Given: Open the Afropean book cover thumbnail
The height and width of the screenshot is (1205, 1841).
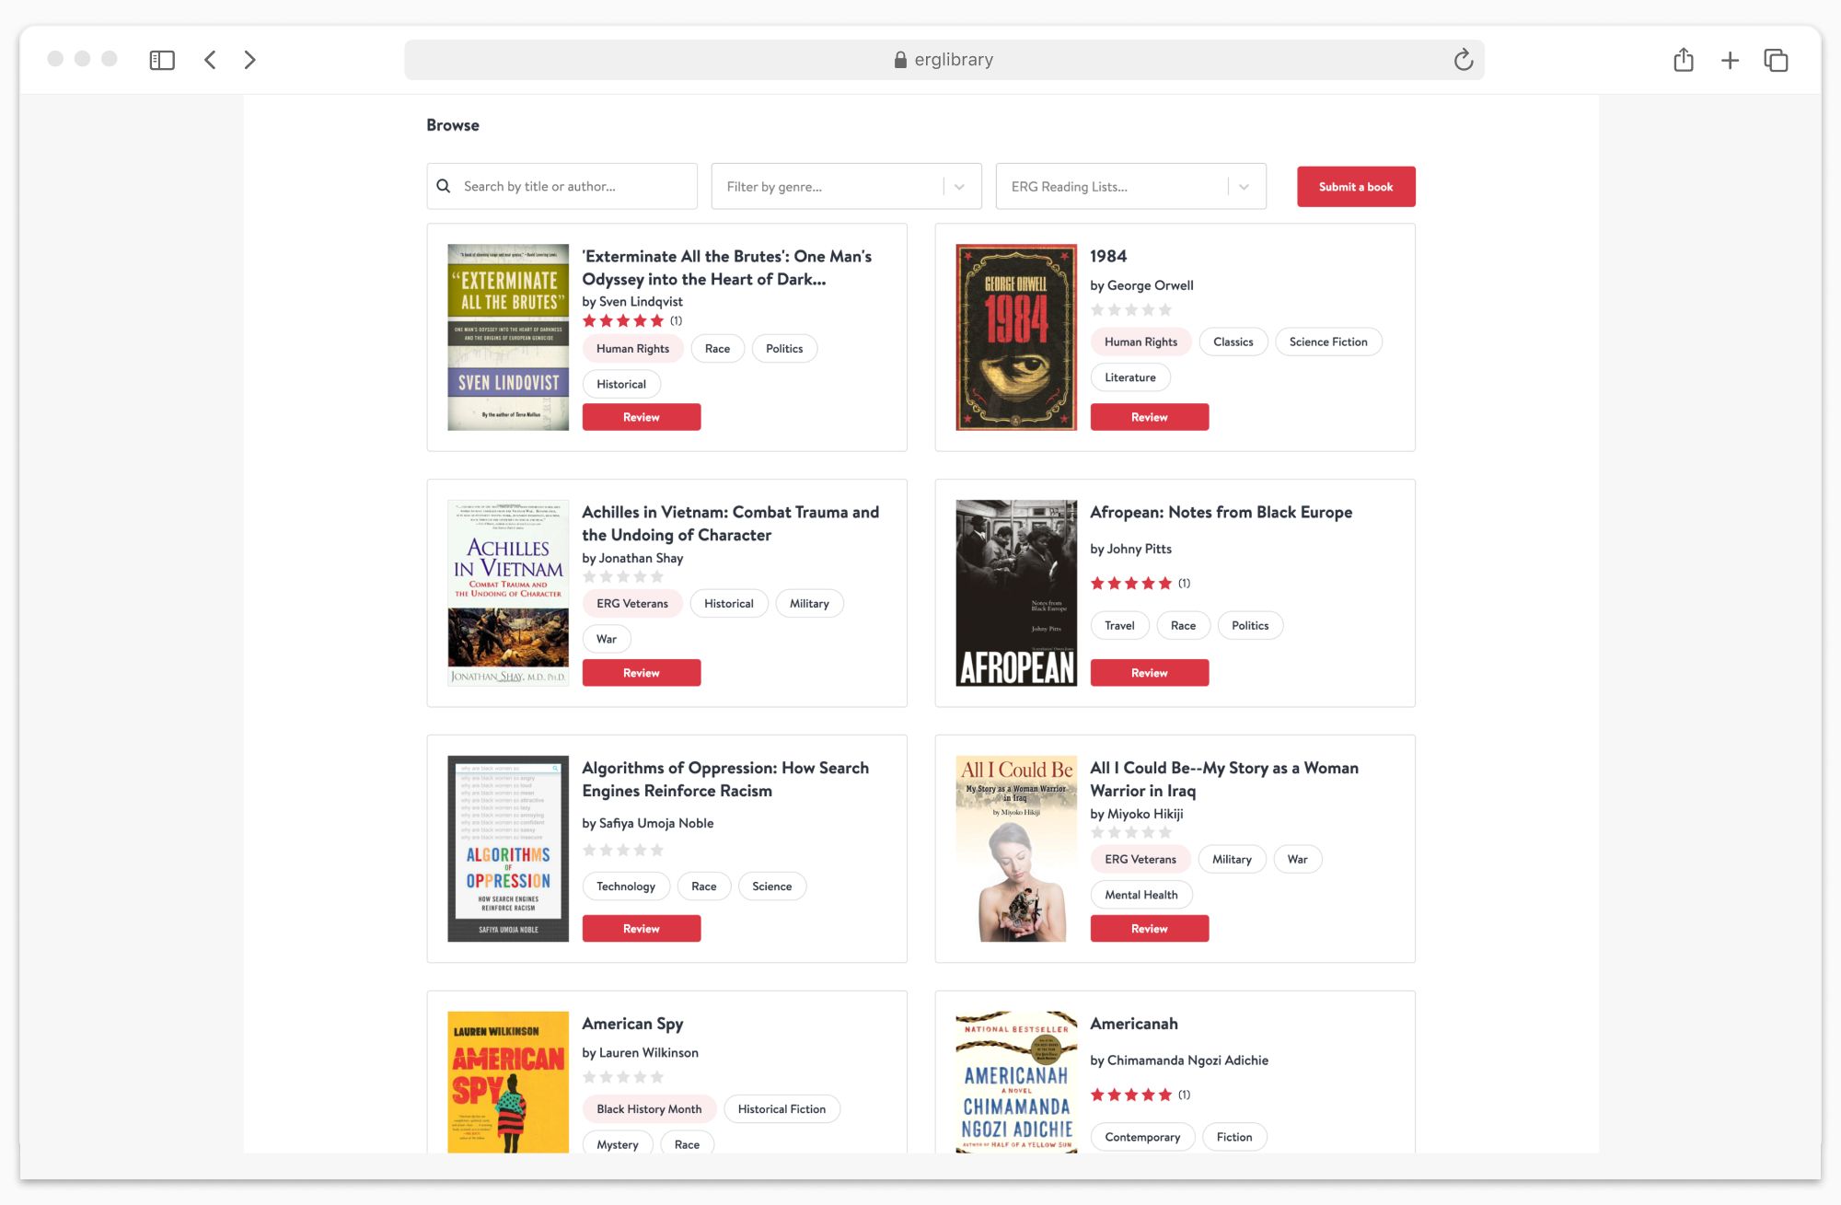Looking at the screenshot, I should pyautogui.click(x=1016, y=593).
